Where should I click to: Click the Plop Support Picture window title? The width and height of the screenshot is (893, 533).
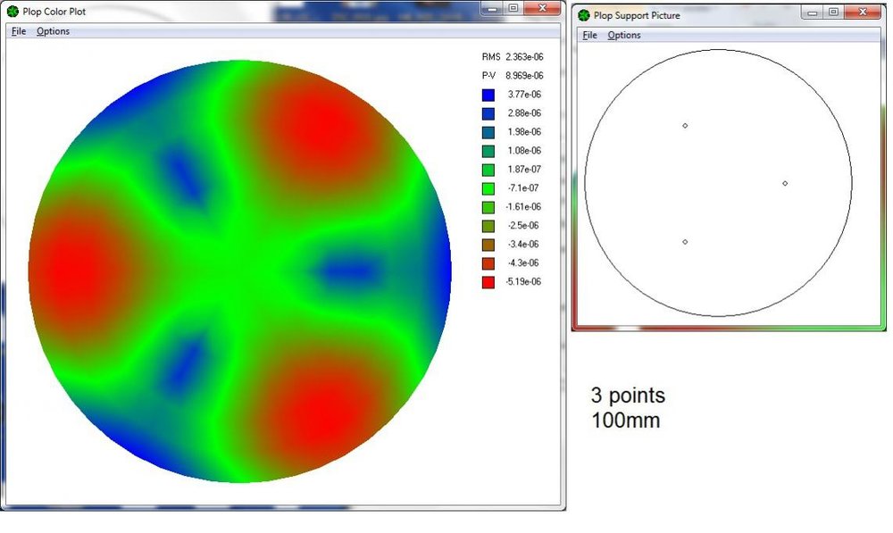pos(637,15)
